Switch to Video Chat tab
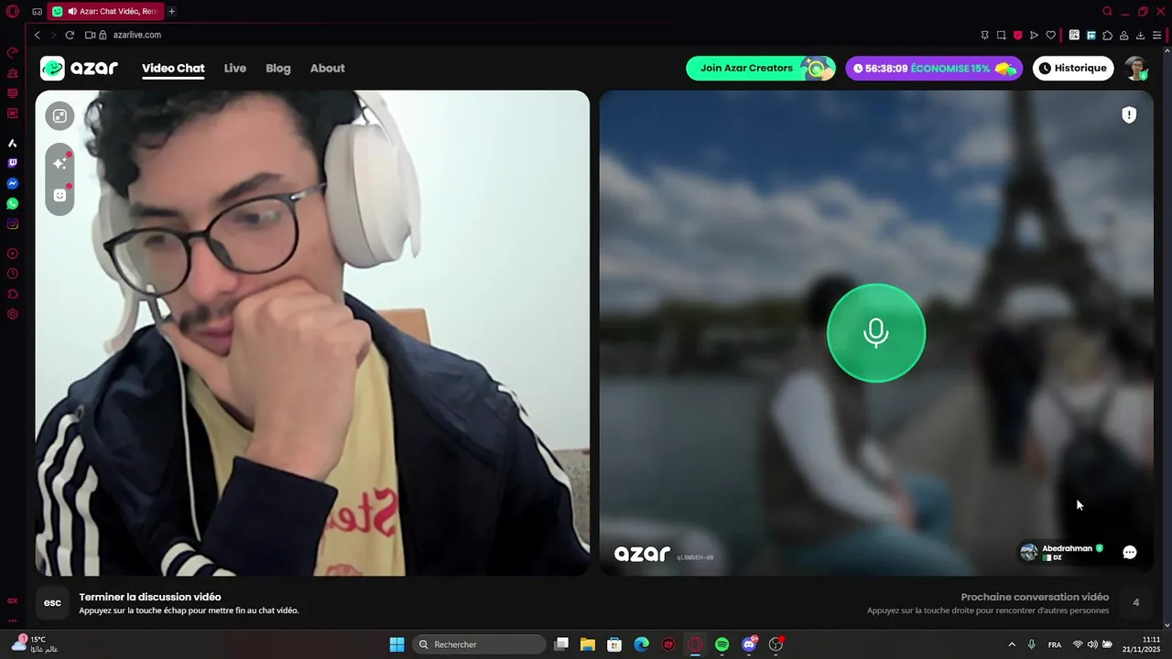1172x659 pixels. pyautogui.click(x=173, y=69)
